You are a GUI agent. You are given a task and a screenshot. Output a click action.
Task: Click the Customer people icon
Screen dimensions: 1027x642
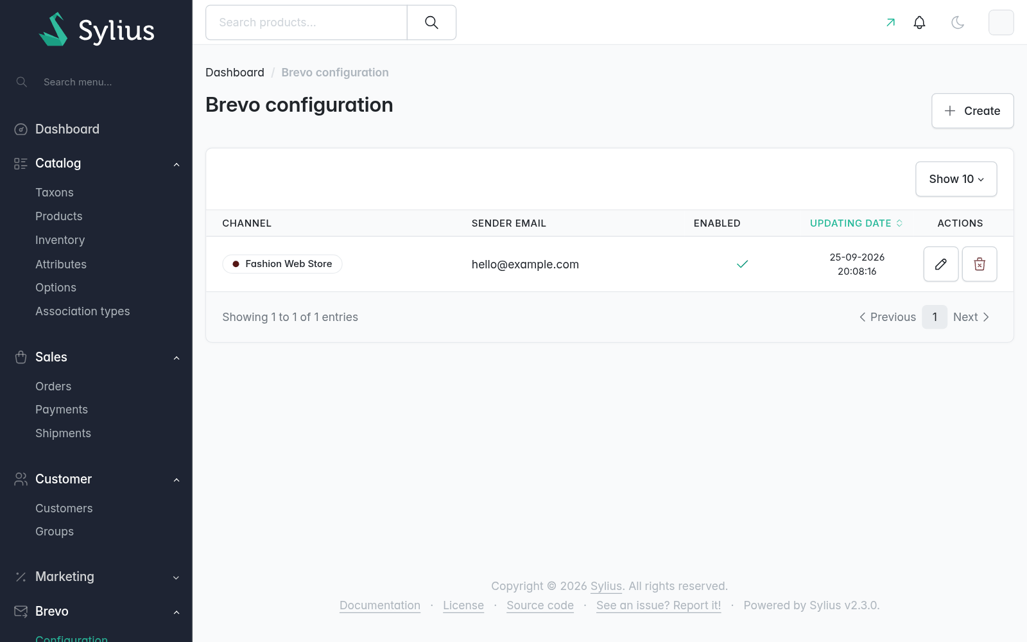[x=21, y=480]
